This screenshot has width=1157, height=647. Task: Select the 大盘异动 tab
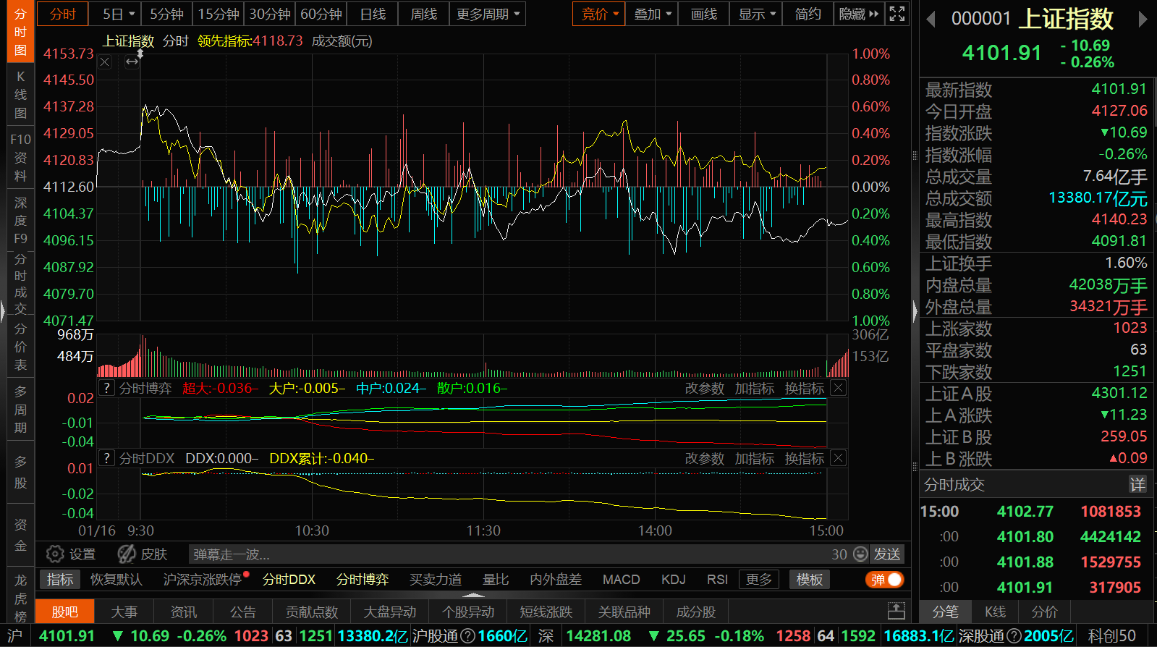[389, 612]
